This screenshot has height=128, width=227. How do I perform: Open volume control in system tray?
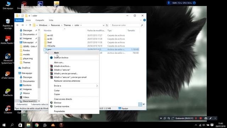pyautogui.click(x=204, y=125)
